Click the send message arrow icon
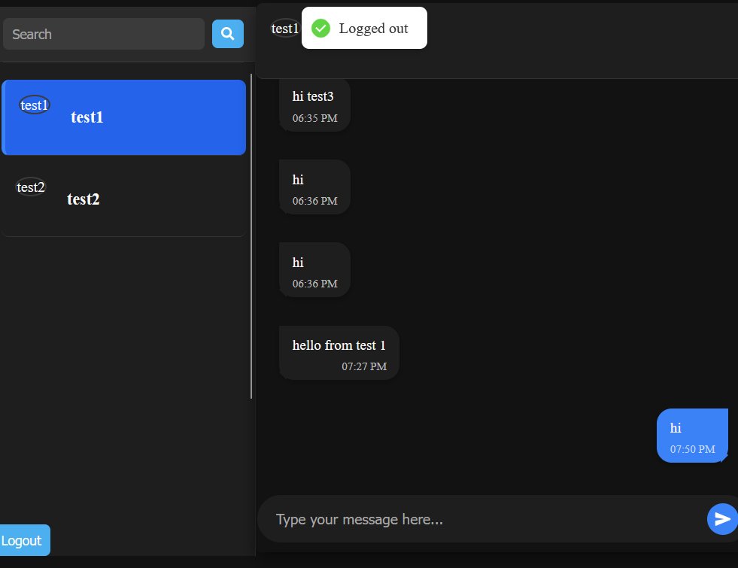The image size is (738, 568). (x=722, y=519)
